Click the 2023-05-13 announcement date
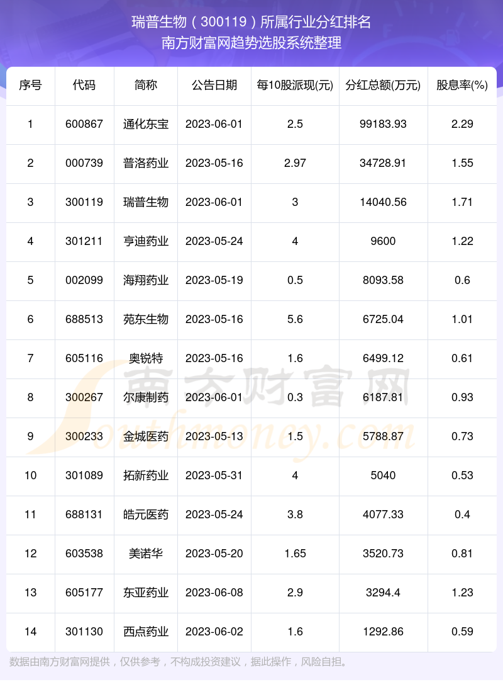The height and width of the screenshot is (694, 503). (x=214, y=436)
